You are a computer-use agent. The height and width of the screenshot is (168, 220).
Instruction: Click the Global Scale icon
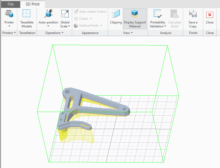(x=65, y=14)
